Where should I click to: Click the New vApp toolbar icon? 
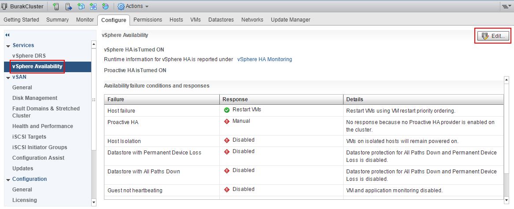93,6
